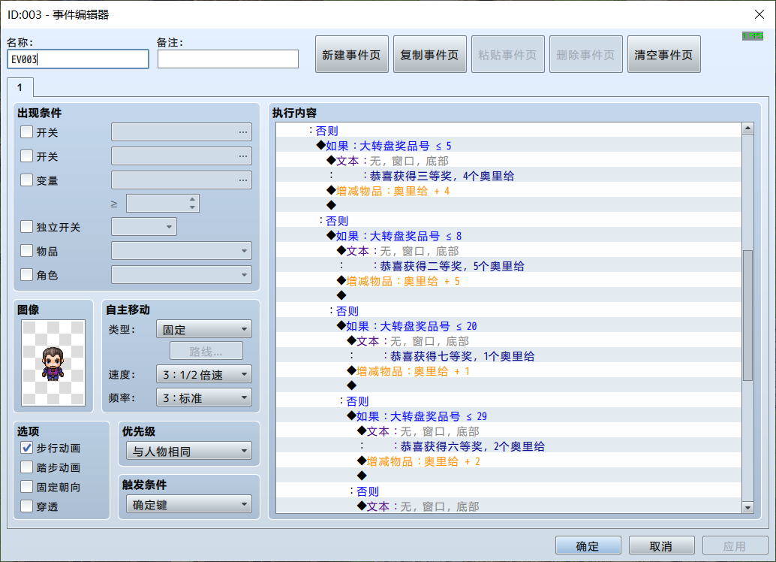Enable the 变量 condition checkbox
The width and height of the screenshot is (776, 562).
[27, 180]
